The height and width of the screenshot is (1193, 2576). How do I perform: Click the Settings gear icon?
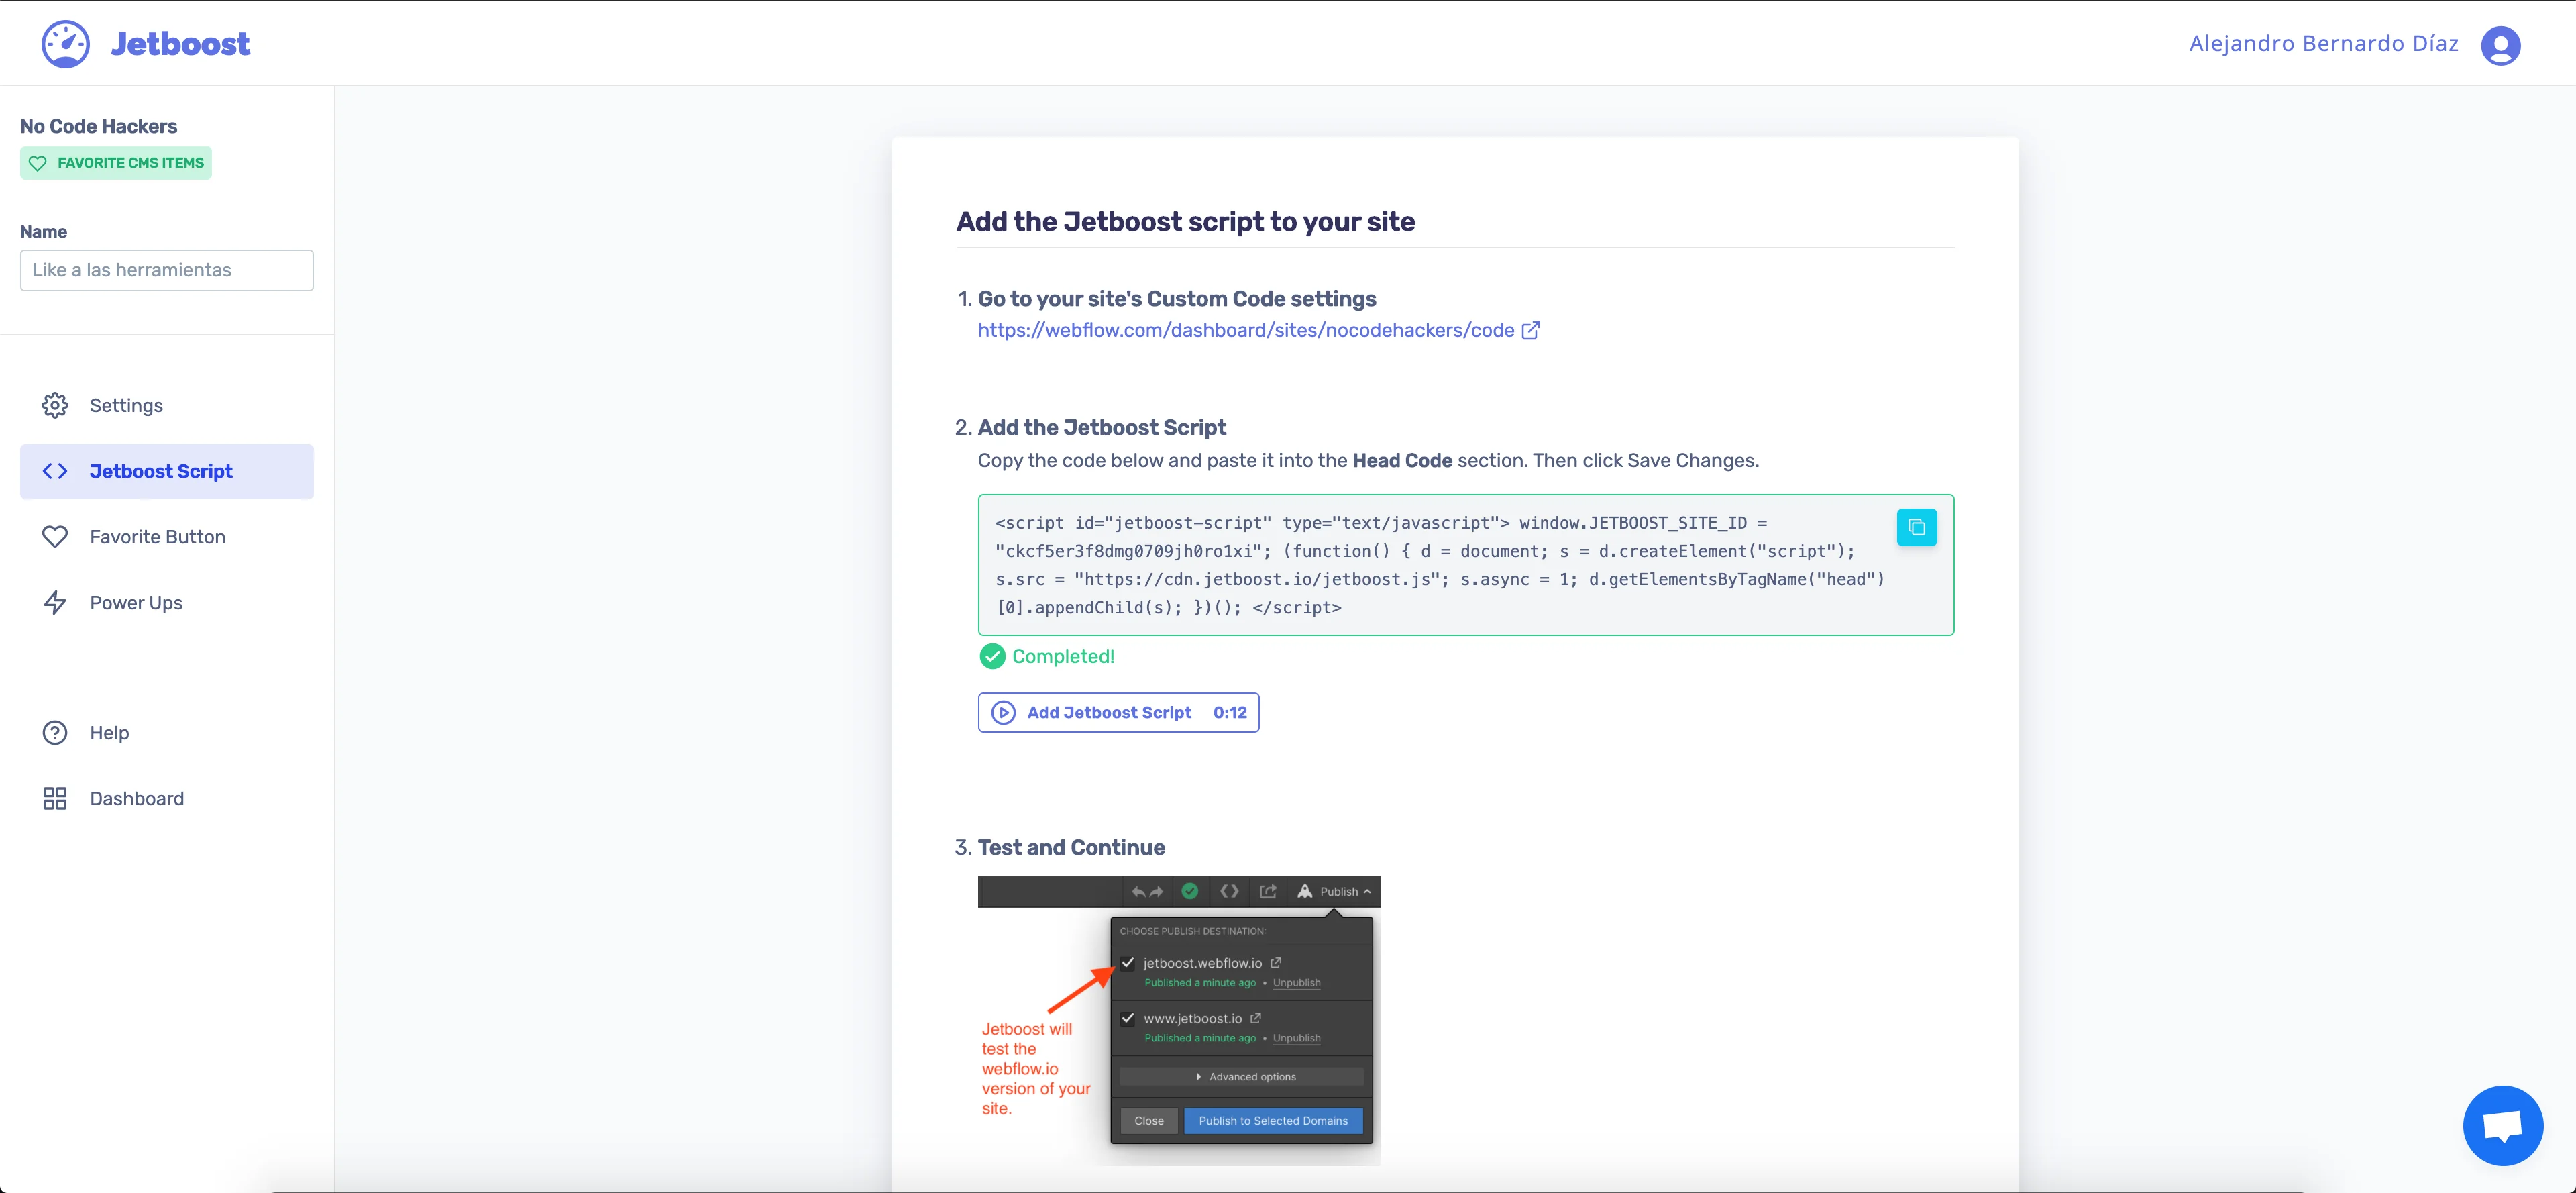(x=55, y=405)
